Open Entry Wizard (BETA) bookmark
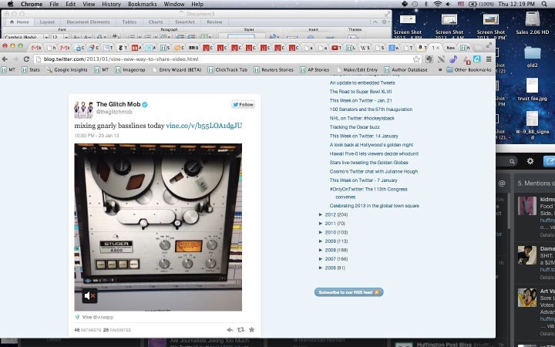The width and height of the screenshot is (555, 347). pos(177,69)
